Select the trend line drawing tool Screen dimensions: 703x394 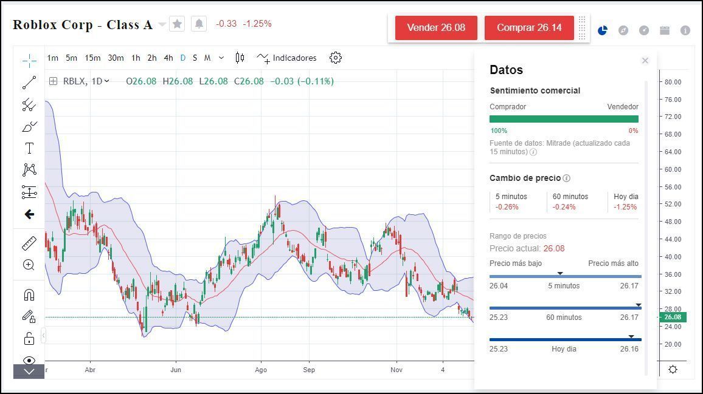29,82
